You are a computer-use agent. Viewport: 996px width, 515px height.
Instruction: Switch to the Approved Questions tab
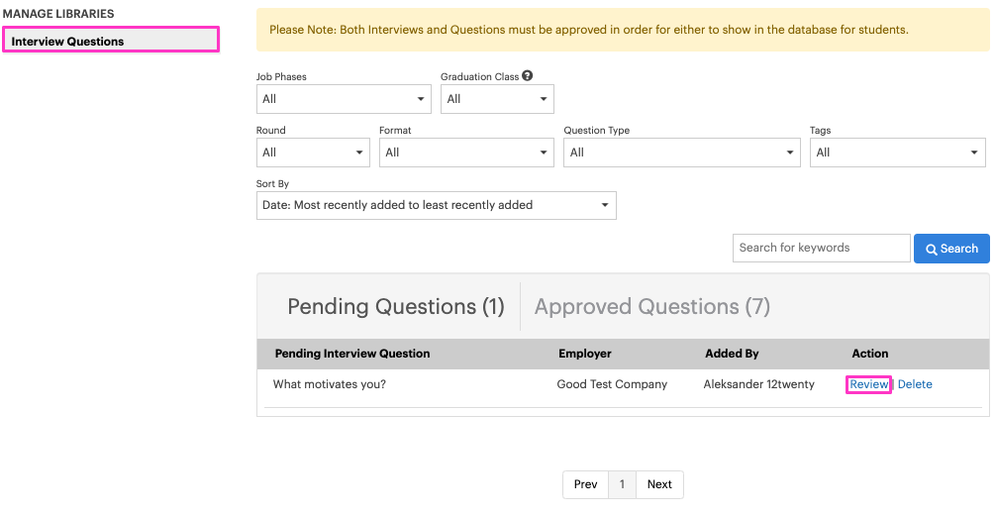tap(652, 306)
